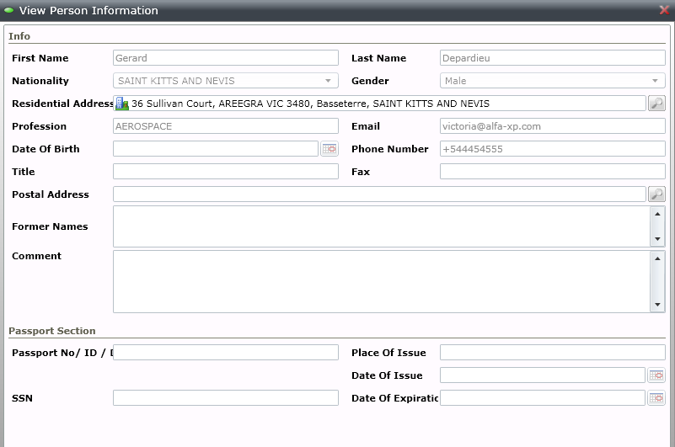Viewport: 675px width, 447px height.
Task: Click the Date Of Birth input field
Action: click(216, 149)
